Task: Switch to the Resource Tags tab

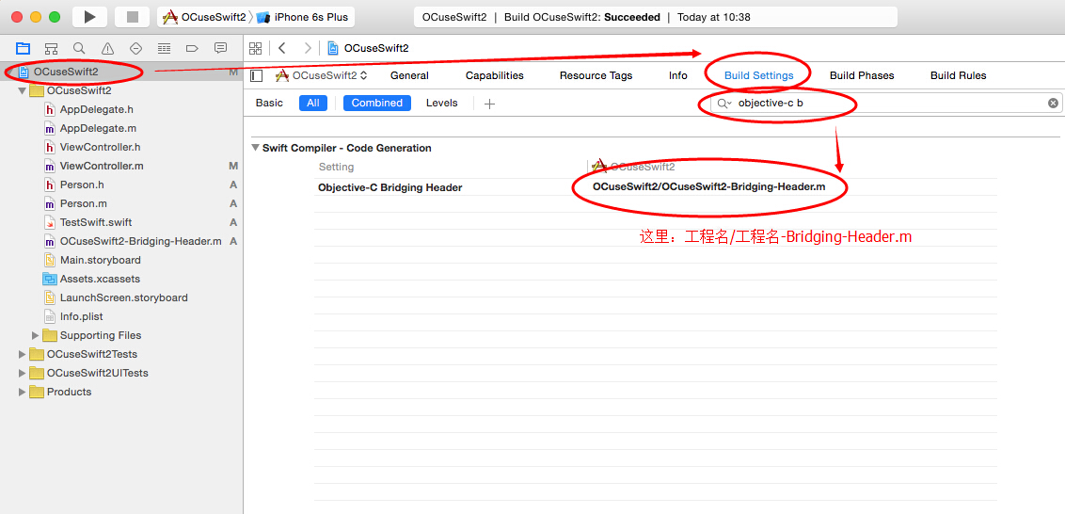Action: tap(596, 75)
